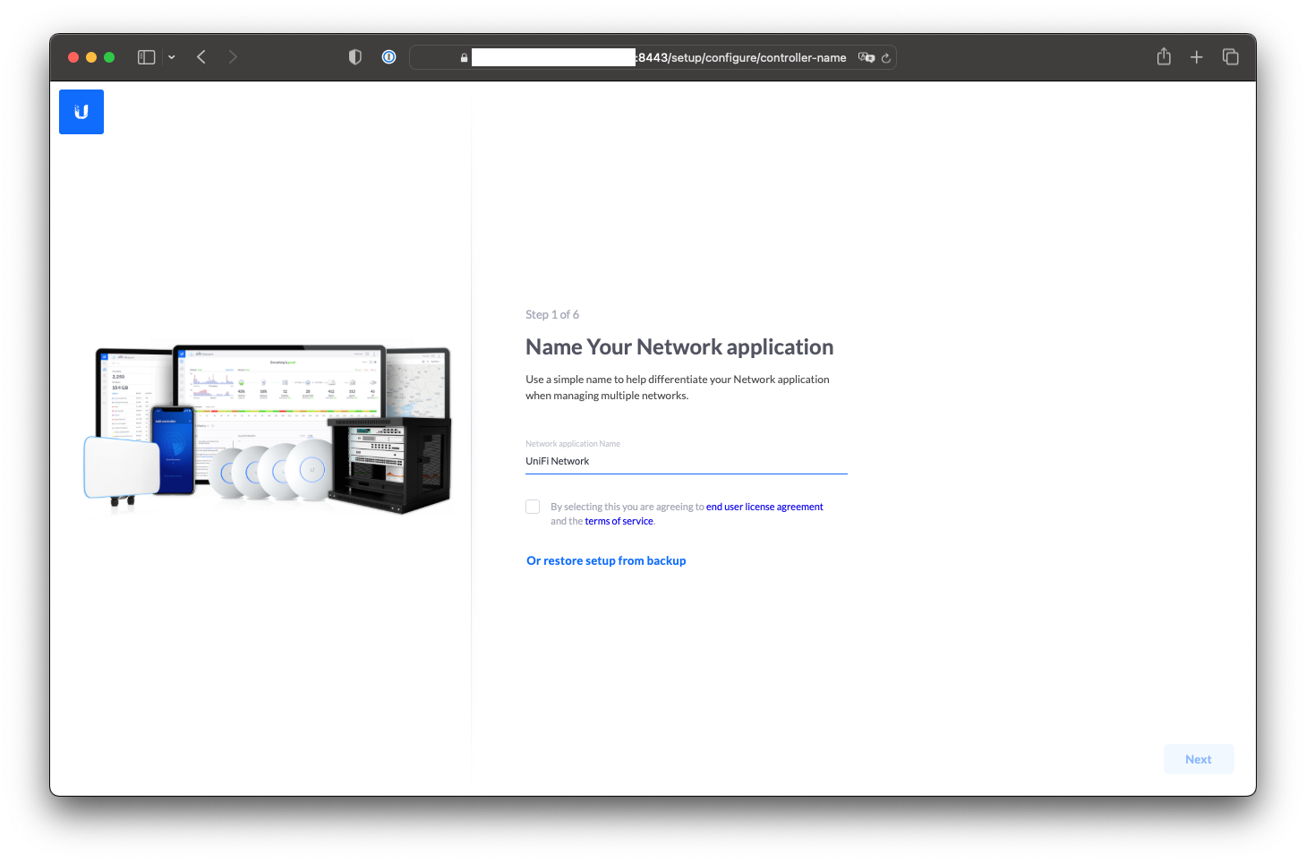Click the Network application Name field

686,461
